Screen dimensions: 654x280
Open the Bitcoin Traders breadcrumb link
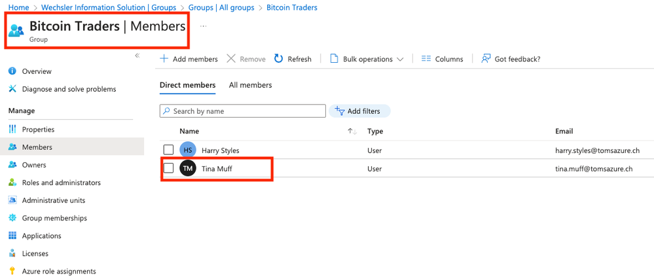(x=292, y=7)
